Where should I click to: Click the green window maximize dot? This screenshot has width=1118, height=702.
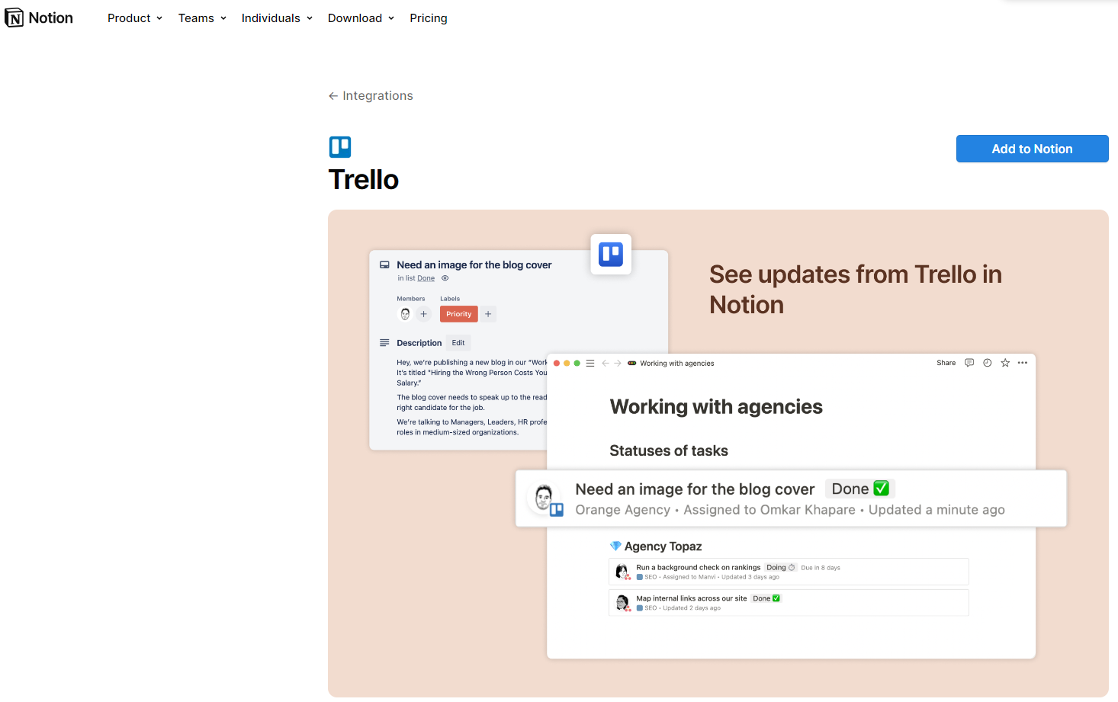[577, 364]
